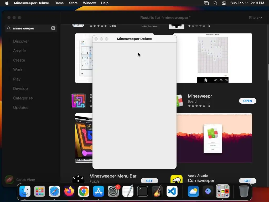The width and height of the screenshot is (269, 202).
Task: Click the App Store vertical scrollbar
Action: (268, 72)
